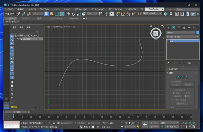Screen dimensions: 203x132
Task: Open the selection filter dropdown
Action: 38,13
